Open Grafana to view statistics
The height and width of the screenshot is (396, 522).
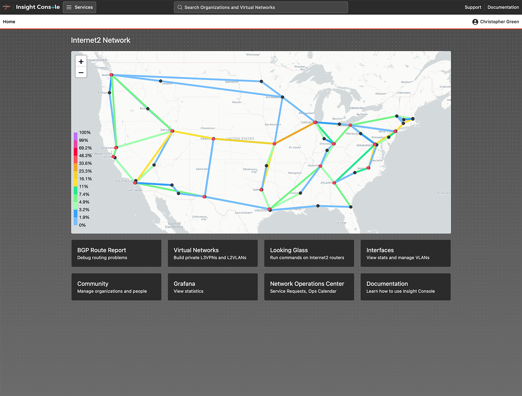pos(212,287)
